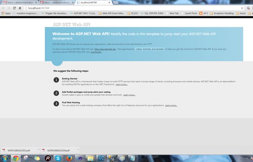Select the localhost:40784 tab

coord(93,3)
